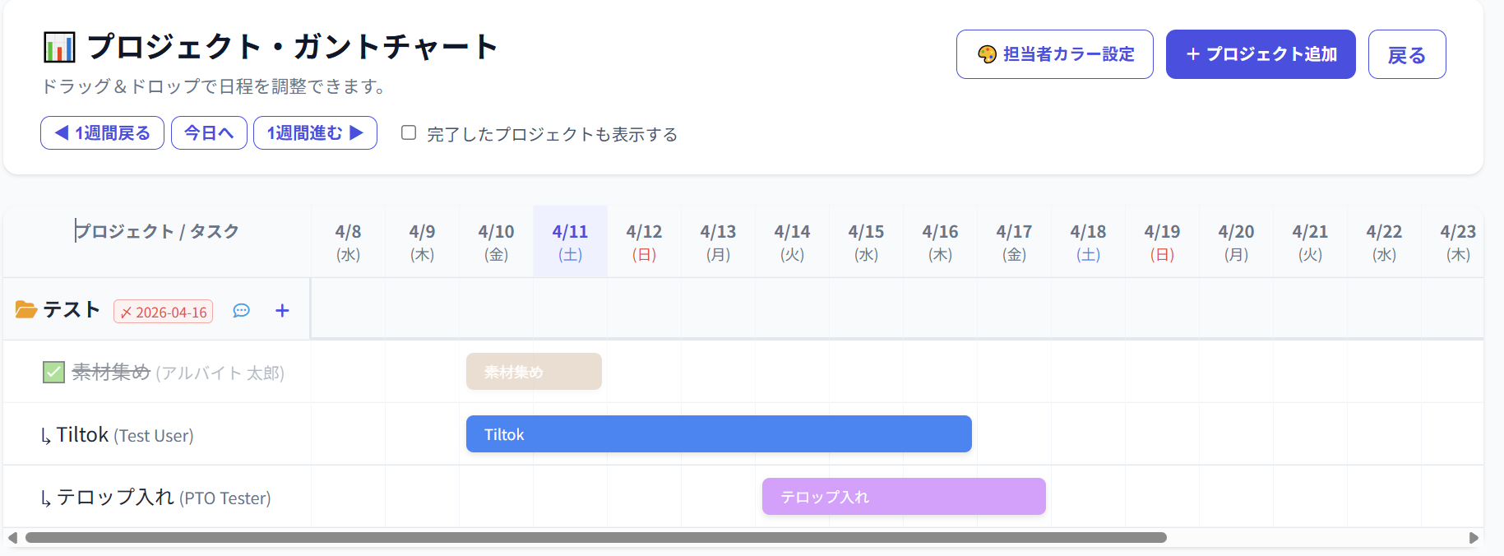This screenshot has width=1504, height=556.
Task: Click the horizontal scrollbar thumb
Action: 595,538
